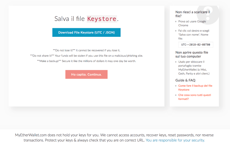The image size is (230, 144).
Task: Click the 'Guide & FAQ' heading
Action: (x=185, y=80)
